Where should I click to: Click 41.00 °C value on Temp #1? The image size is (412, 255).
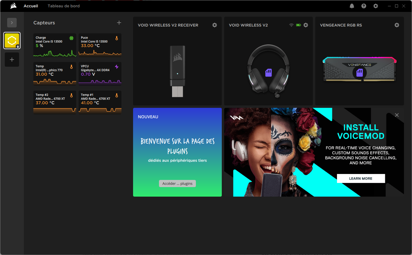click(90, 103)
